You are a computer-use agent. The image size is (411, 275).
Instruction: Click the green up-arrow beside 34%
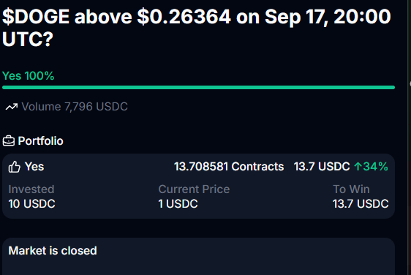click(x=358, y=167)
